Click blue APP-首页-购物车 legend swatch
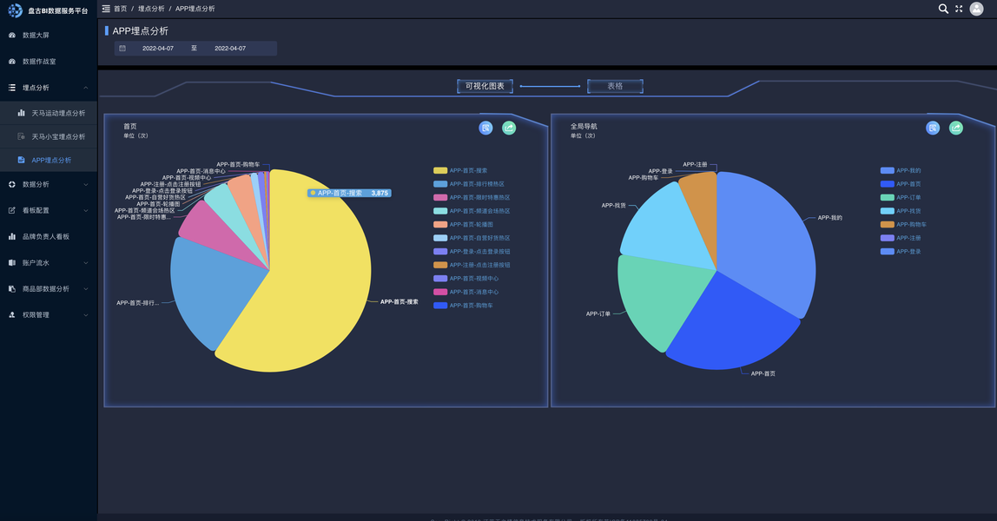Image resolution: width=997 pixels, height=521 pixels. tap(440, 305)
